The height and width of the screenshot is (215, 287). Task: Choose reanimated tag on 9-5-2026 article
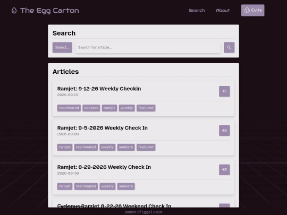tap(86, 147)
